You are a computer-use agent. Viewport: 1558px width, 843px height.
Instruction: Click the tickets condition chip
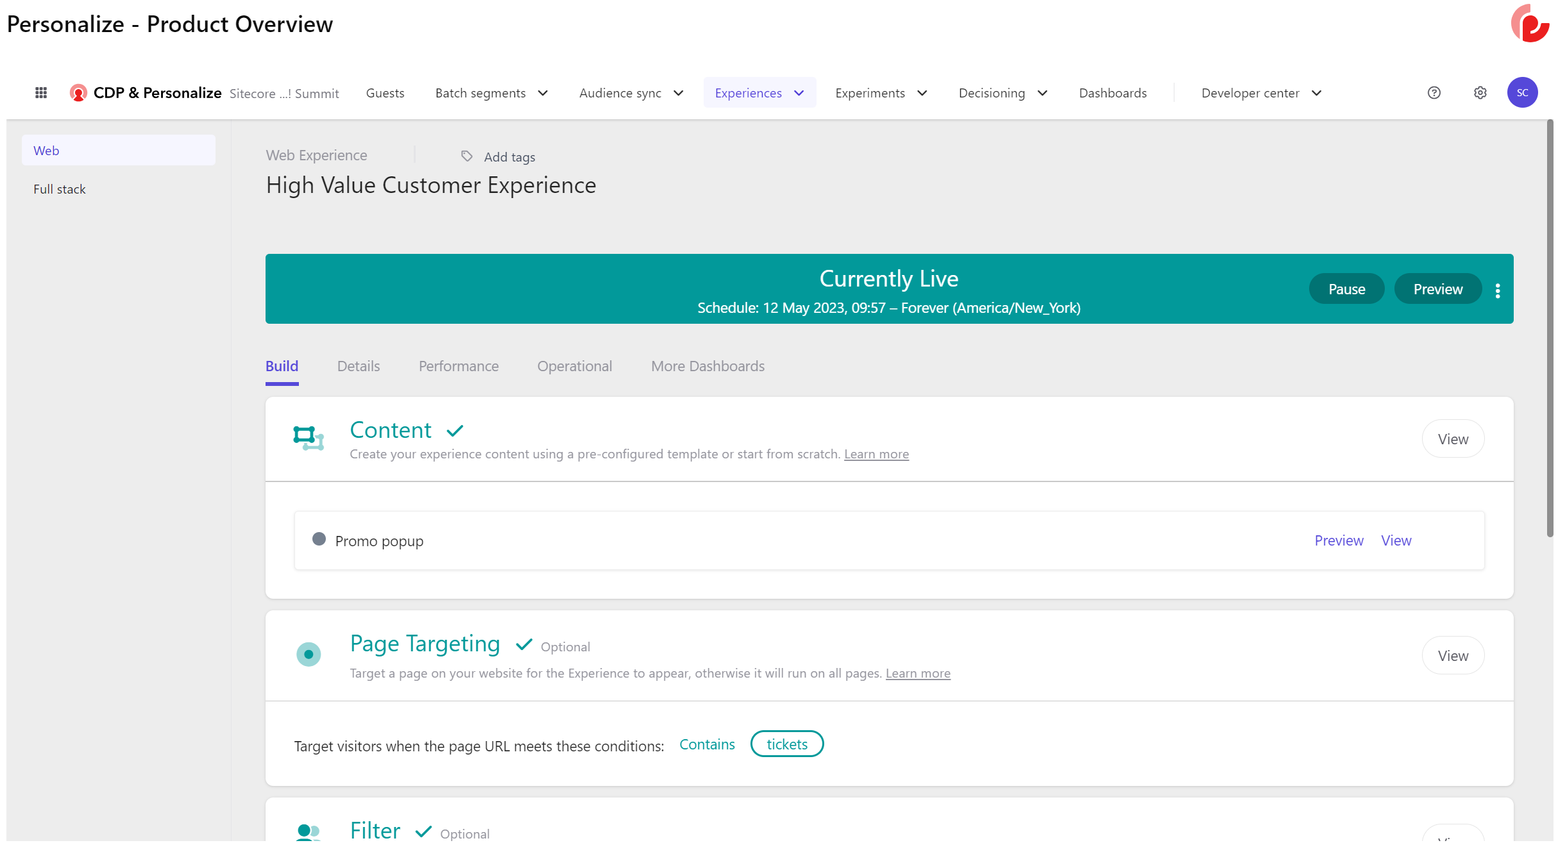pos(786,744)
